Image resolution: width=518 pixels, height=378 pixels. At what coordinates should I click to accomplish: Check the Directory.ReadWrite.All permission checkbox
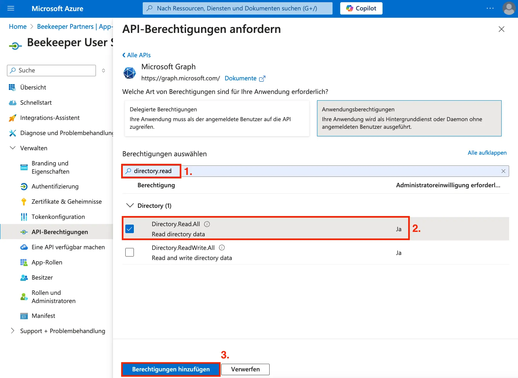pos(129,252)
